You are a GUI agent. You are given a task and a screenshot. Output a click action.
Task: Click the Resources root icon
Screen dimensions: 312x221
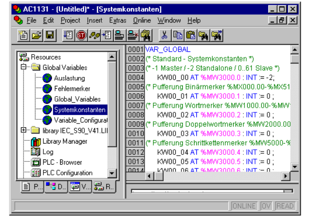click(24, 57)
